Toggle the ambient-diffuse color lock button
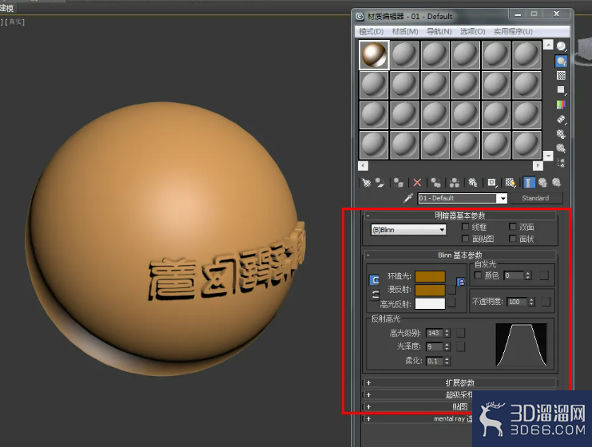Viewport: 592px width, 447px height. (374, 280)
